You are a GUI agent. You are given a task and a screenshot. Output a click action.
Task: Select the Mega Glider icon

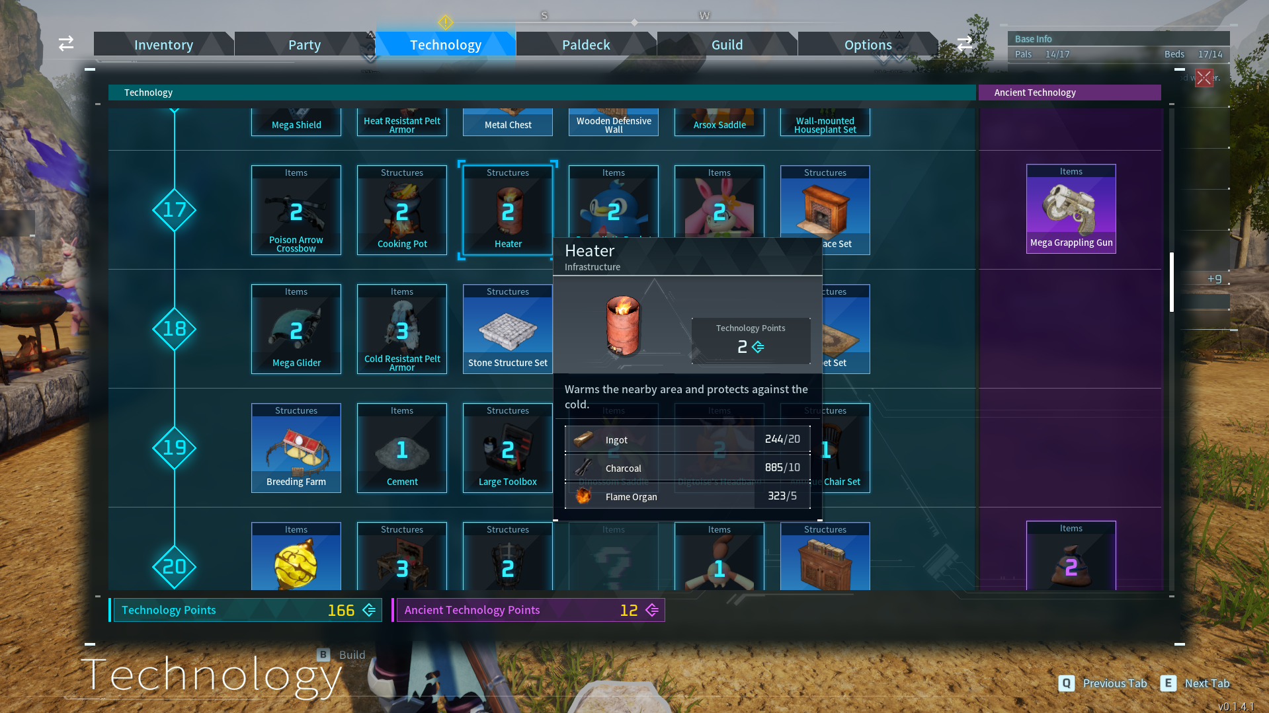pos(296,327)
